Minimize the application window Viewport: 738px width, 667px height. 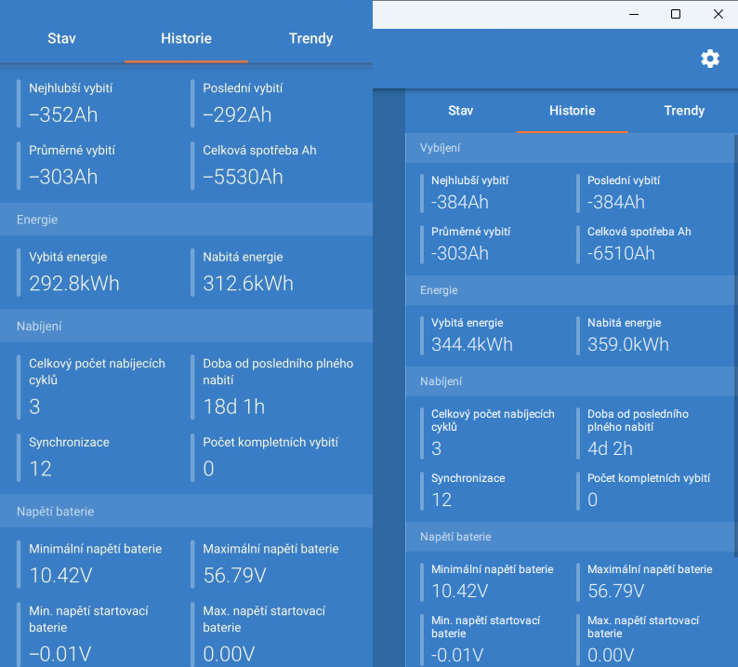point(633,14)
